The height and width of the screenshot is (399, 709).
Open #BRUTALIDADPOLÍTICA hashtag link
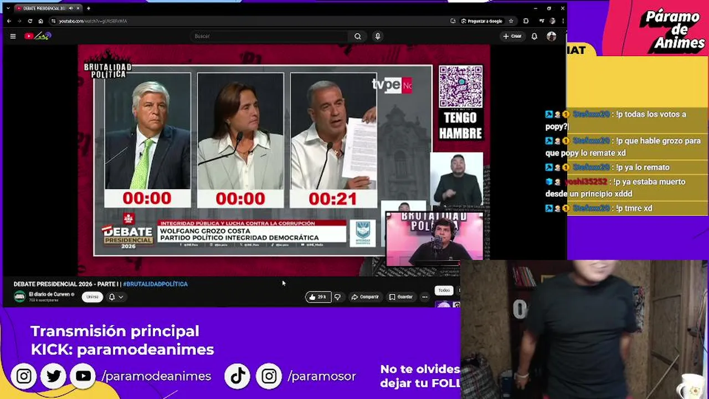click(x=155, y=284)
